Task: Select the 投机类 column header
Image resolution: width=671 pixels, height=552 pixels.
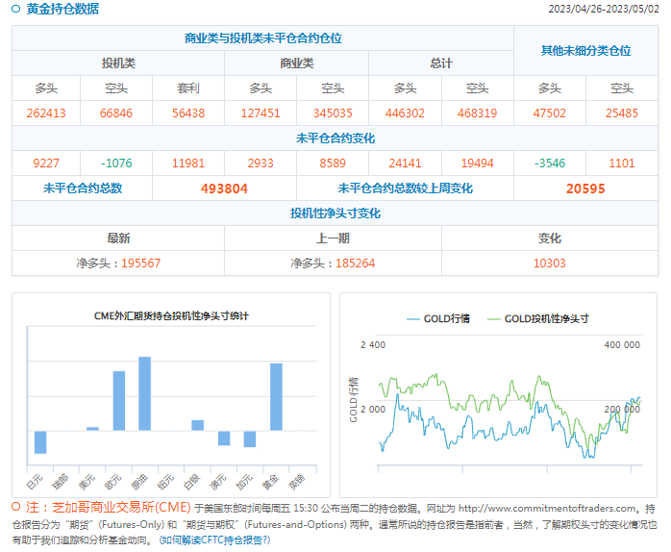Action: click(118, 63)
